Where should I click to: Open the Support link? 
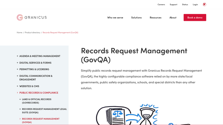(173, 5)
